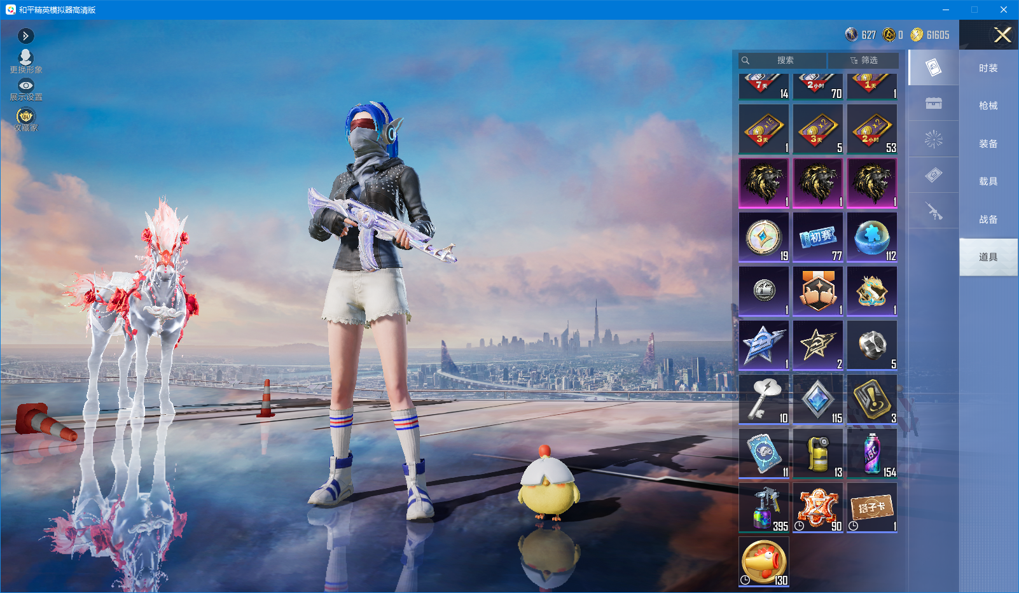Click the gold coin currency showing 61605
The height and width of the screenshot is (593, 1019).
point(930,35)
